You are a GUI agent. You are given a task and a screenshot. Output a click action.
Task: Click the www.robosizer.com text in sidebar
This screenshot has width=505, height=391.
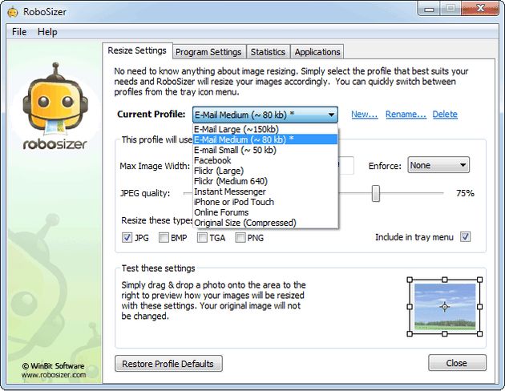54,375
